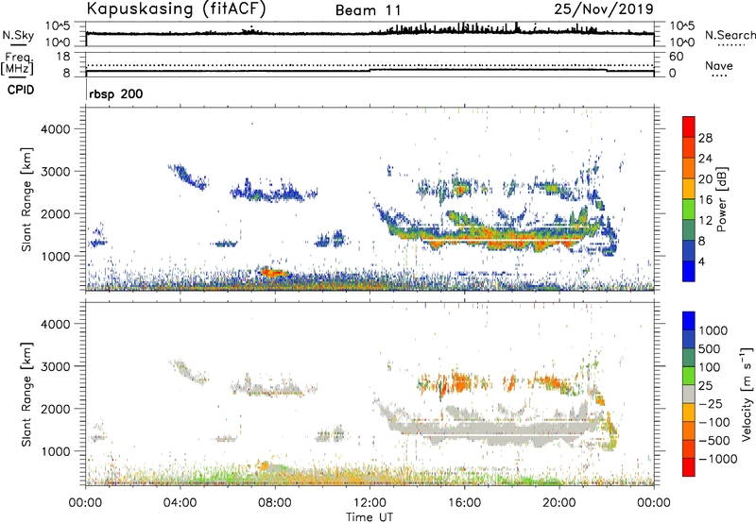756x523 pixels.
Task: Click the "08:00" time tick label
Action: (275, 503)
